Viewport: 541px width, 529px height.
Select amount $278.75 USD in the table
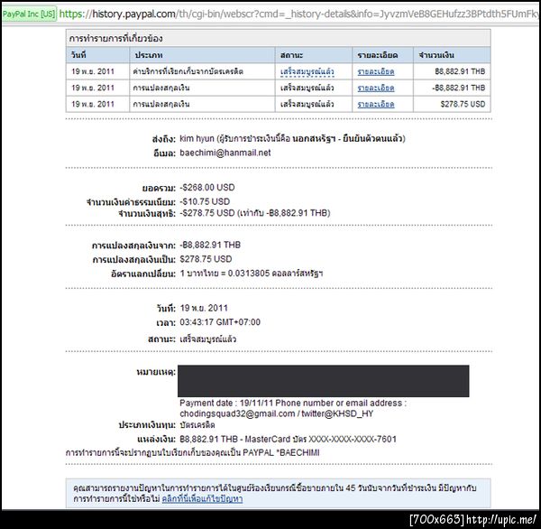pos(463,104)
